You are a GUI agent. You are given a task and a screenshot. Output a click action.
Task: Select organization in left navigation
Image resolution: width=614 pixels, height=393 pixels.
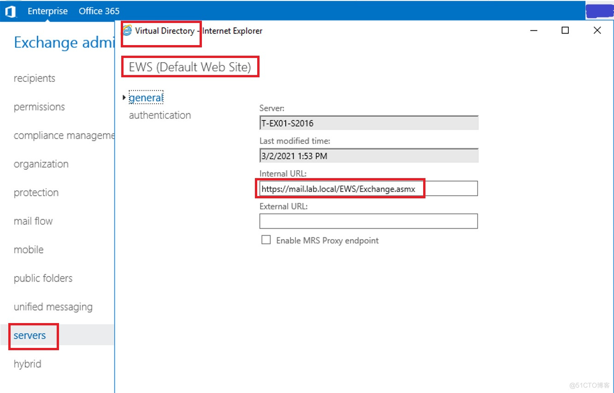(41, 164)
